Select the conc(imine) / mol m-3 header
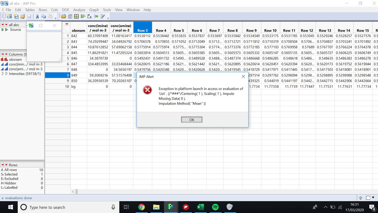This screenshot has height=213, width=378. click(x=98, y=28)
